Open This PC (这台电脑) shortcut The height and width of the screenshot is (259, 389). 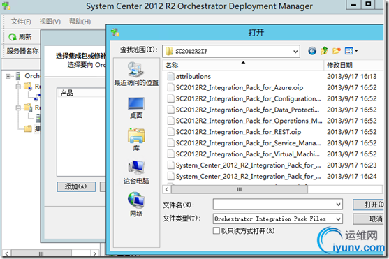[136, 172]
